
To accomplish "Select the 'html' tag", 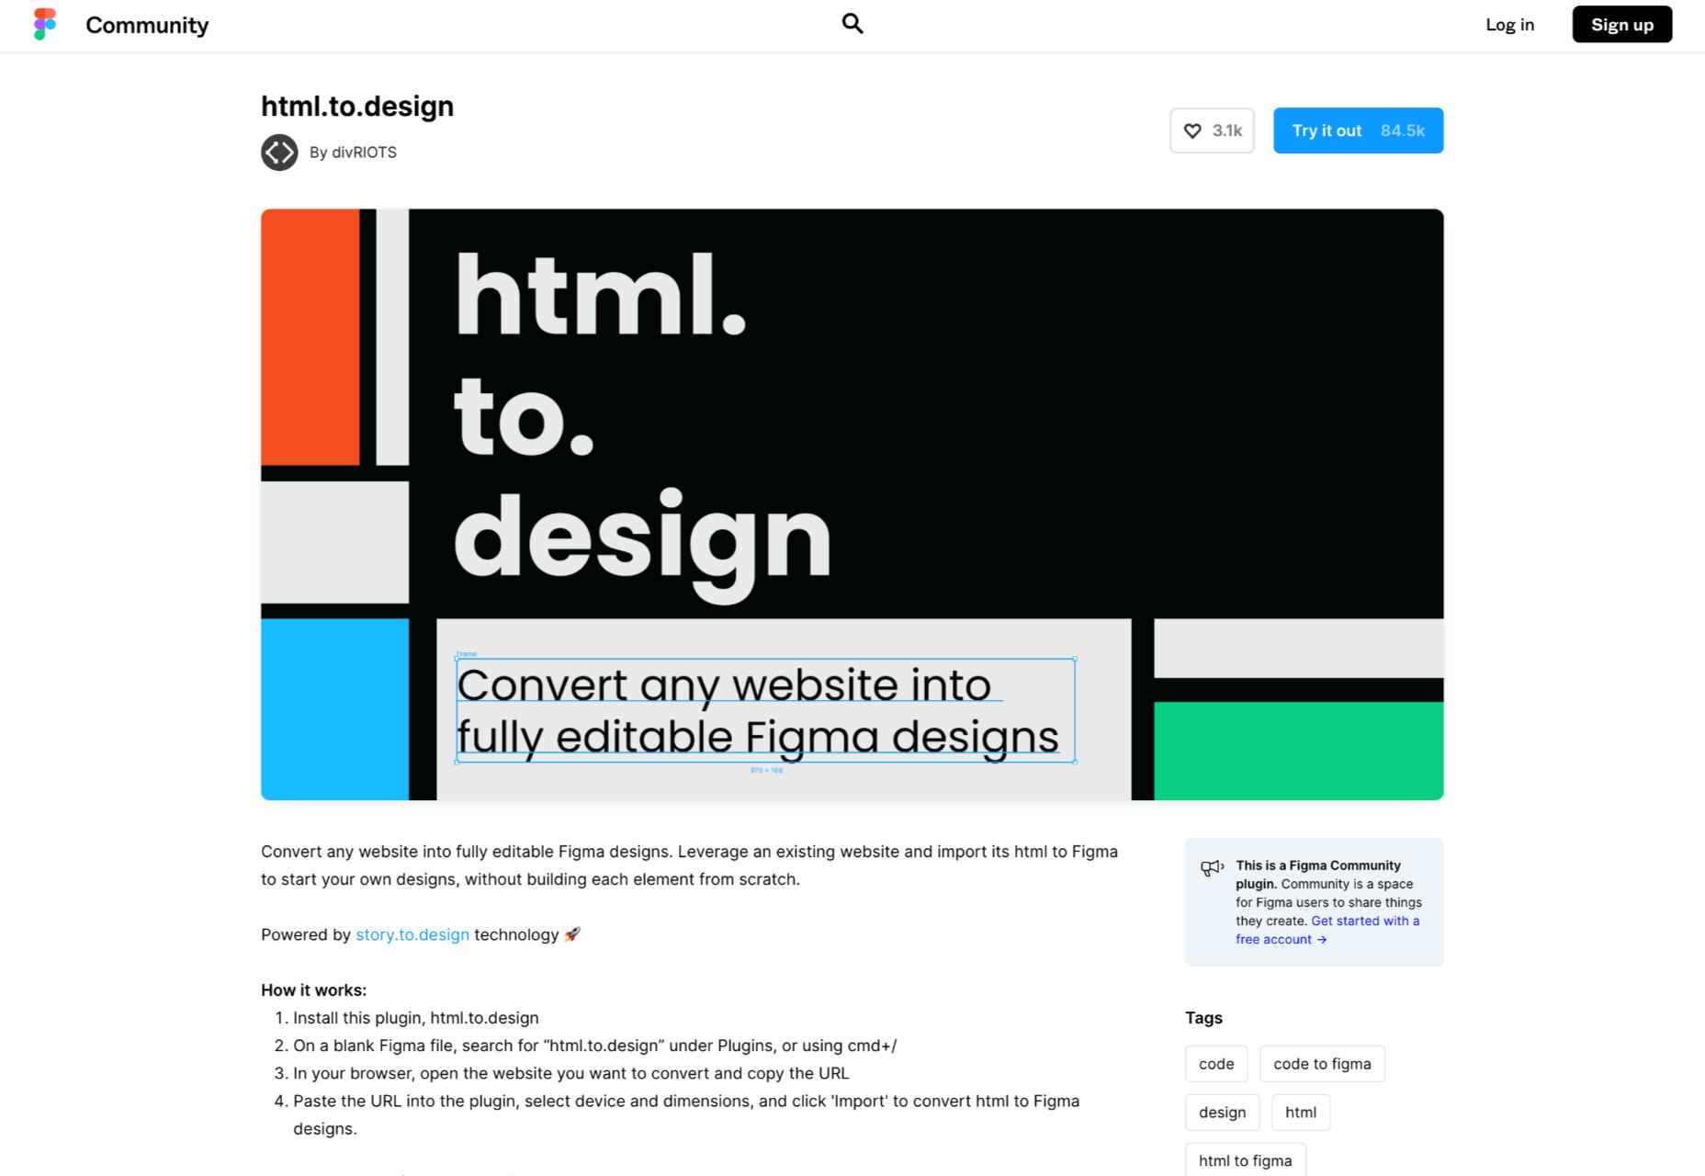I will click(1301, 1113).
